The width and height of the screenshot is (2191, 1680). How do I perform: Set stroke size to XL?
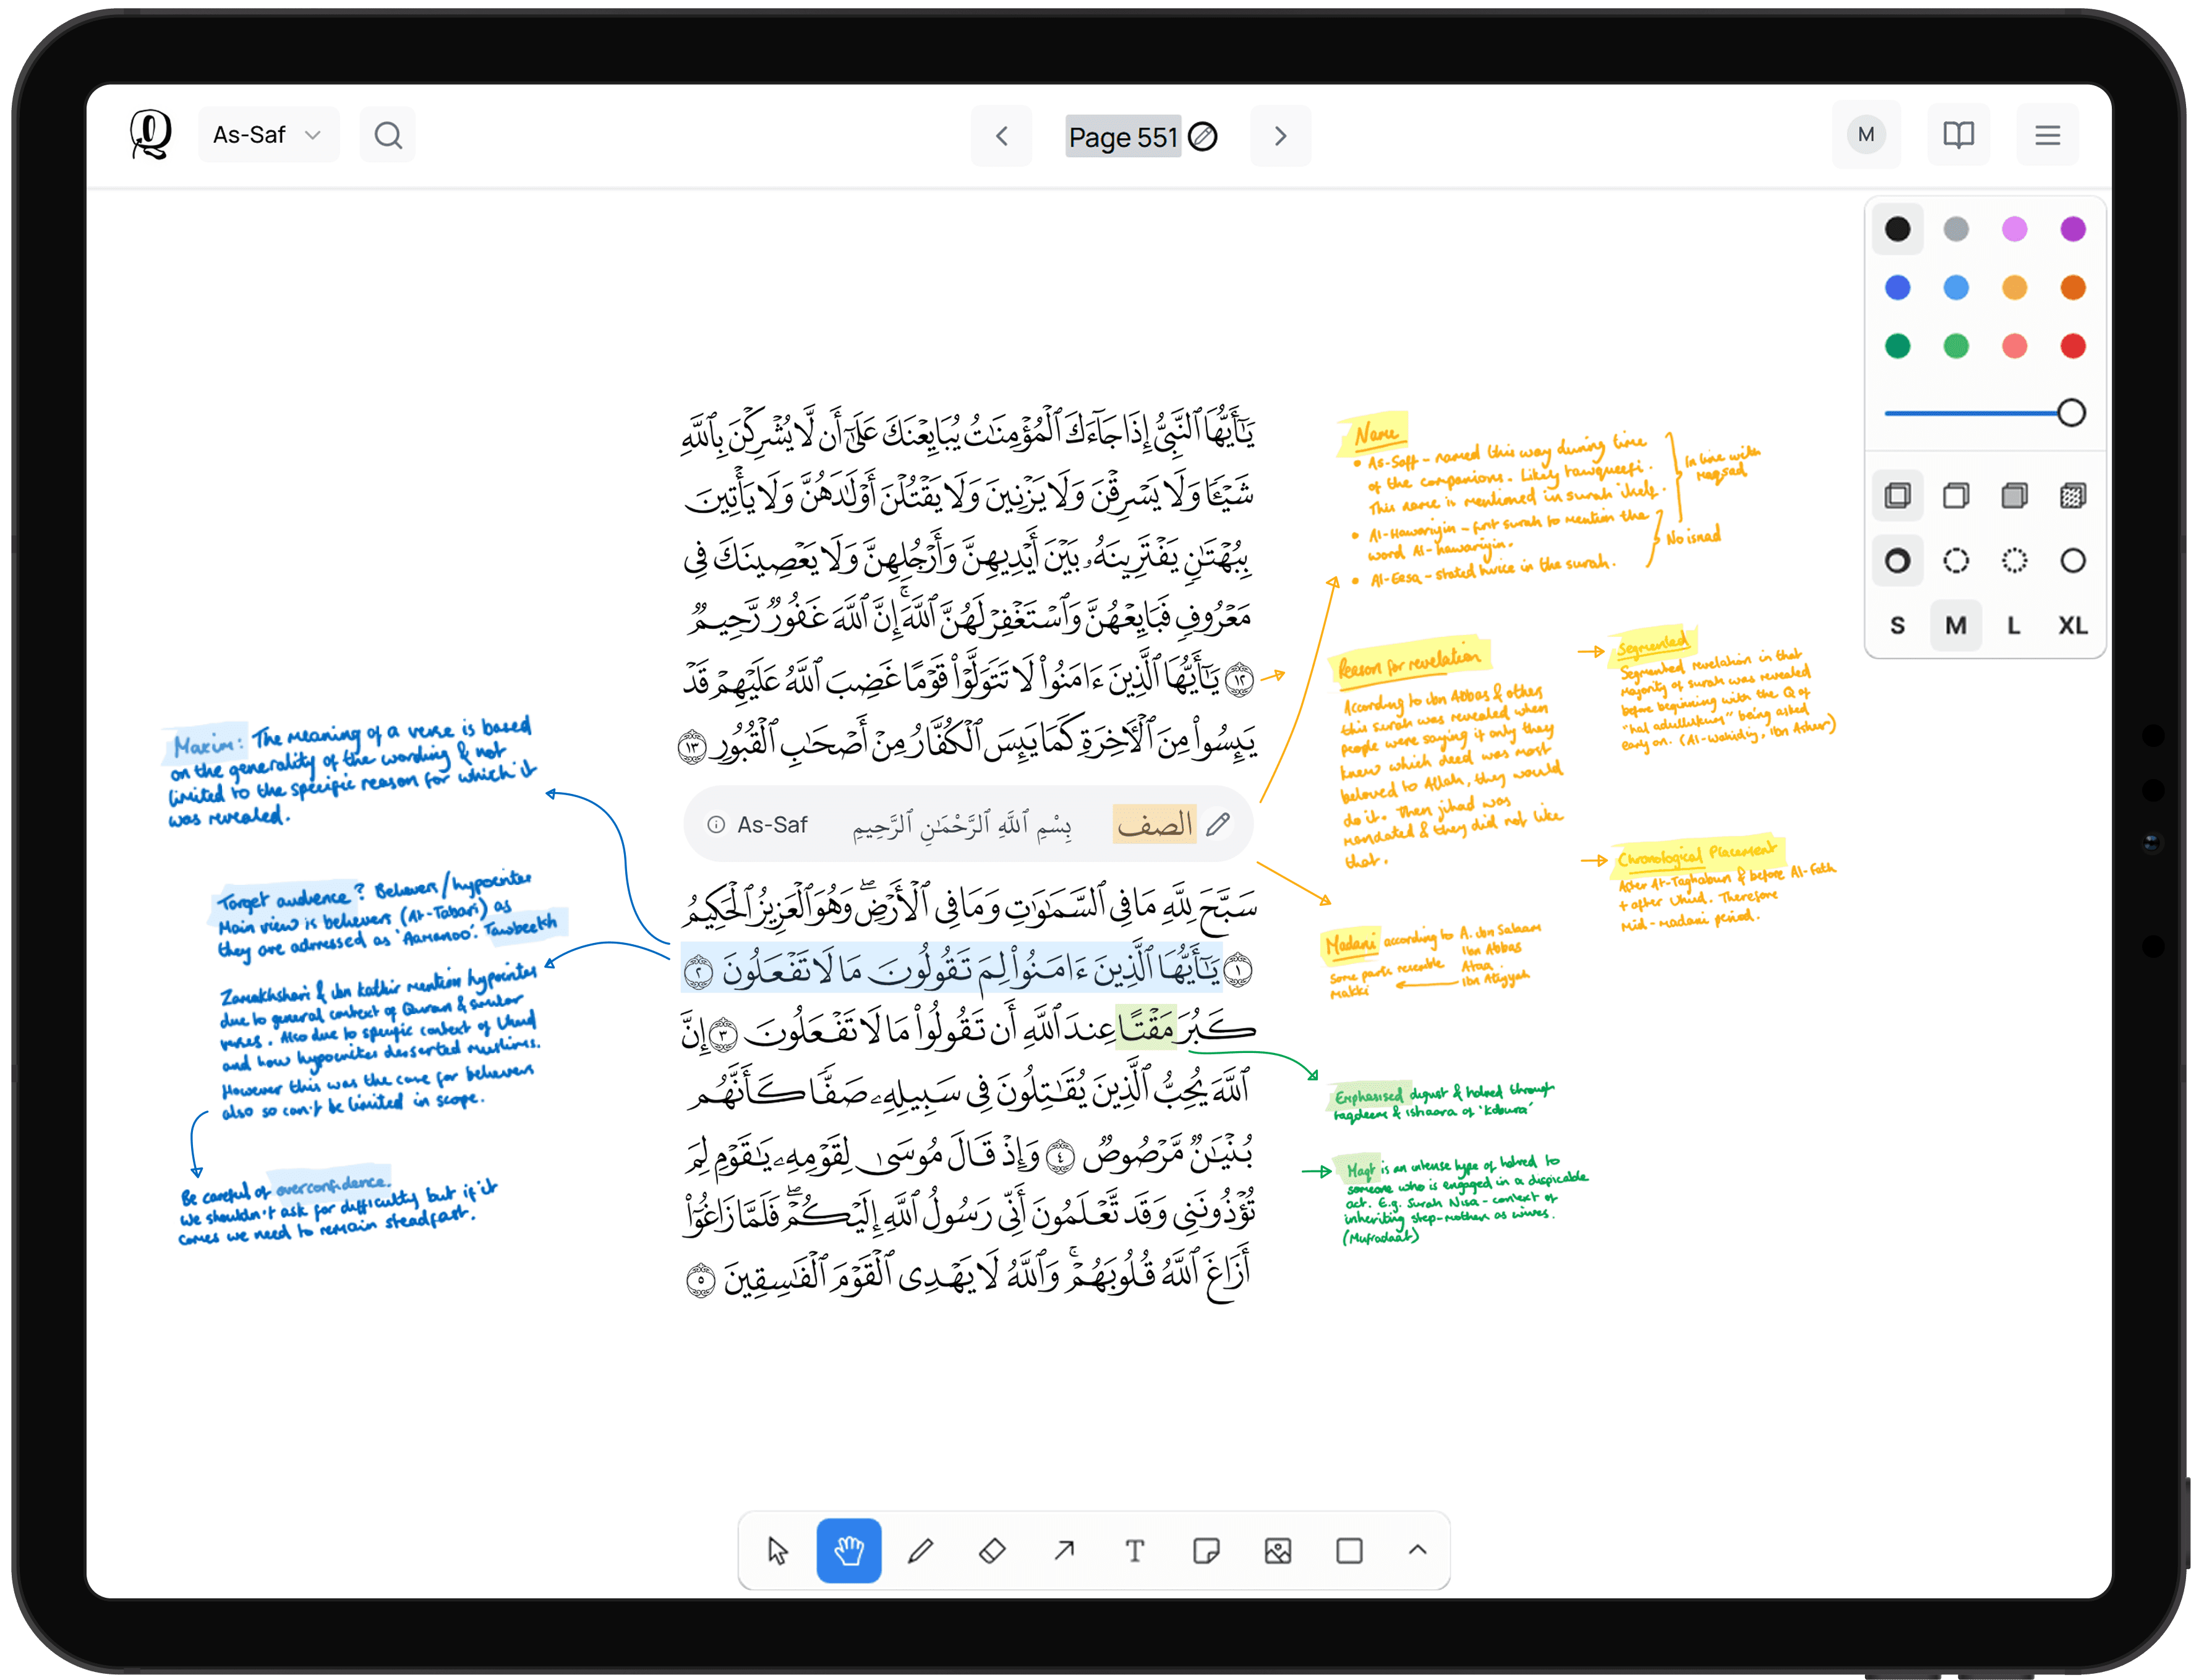click(2072, 626)
